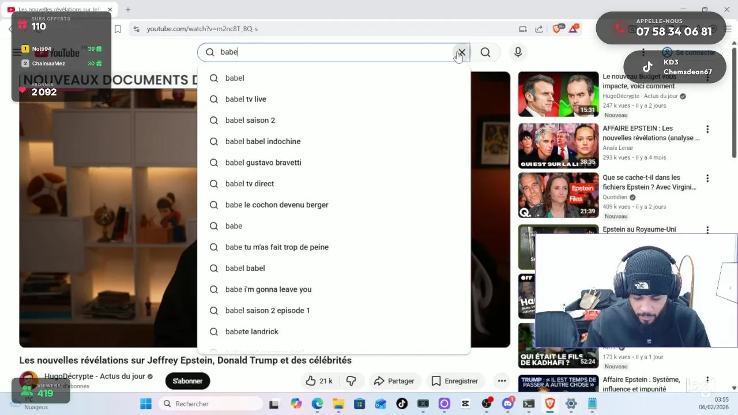Viewport: 738px width, 415px height.
Task: Open Notepad from the taskbar
Action: click(592, 404)
